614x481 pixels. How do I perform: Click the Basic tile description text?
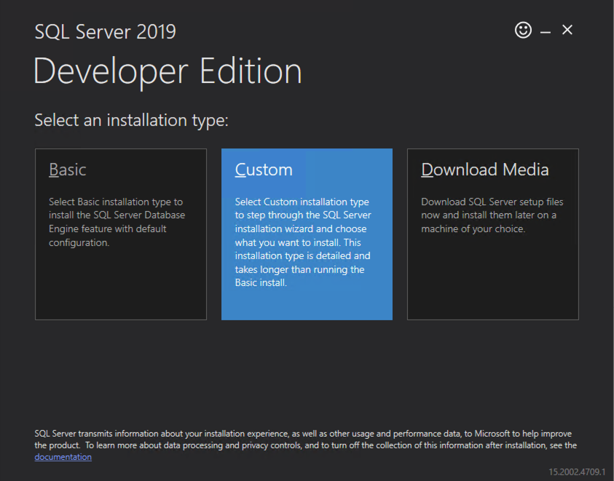click(117, 222)
